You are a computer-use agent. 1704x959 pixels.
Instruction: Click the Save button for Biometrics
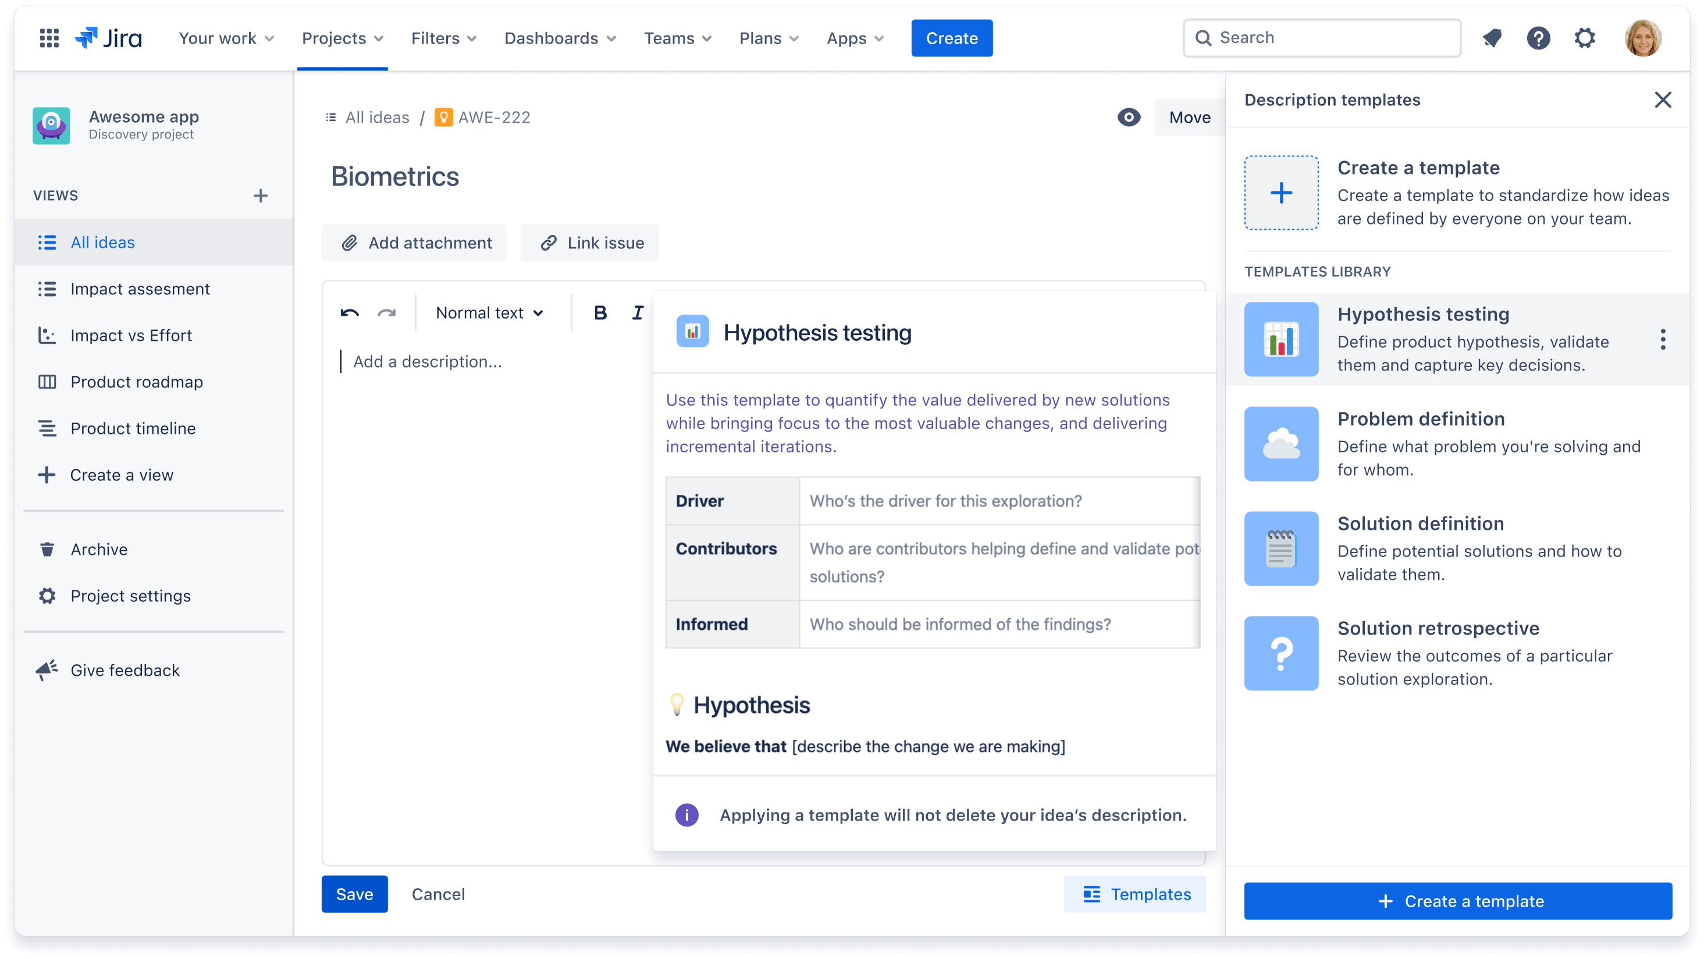[x=355, y=893]
